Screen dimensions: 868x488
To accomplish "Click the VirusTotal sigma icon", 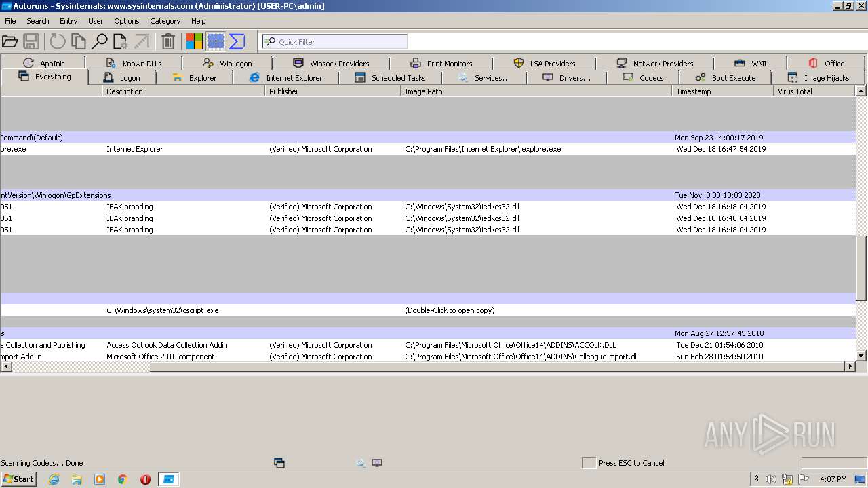I will point(237,42).
